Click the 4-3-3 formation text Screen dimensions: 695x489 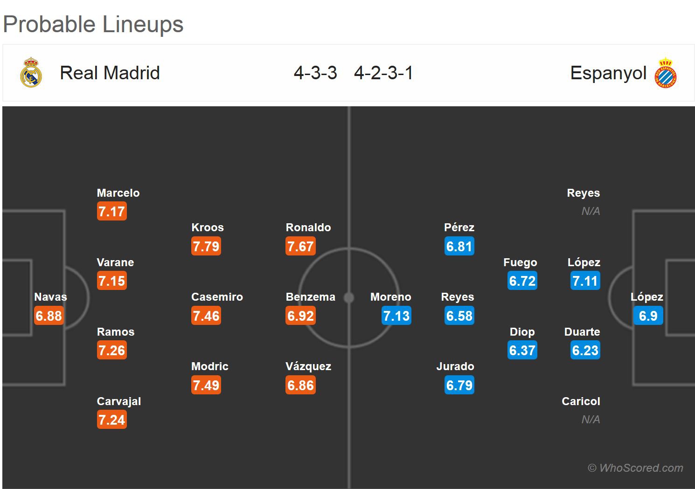315,73
